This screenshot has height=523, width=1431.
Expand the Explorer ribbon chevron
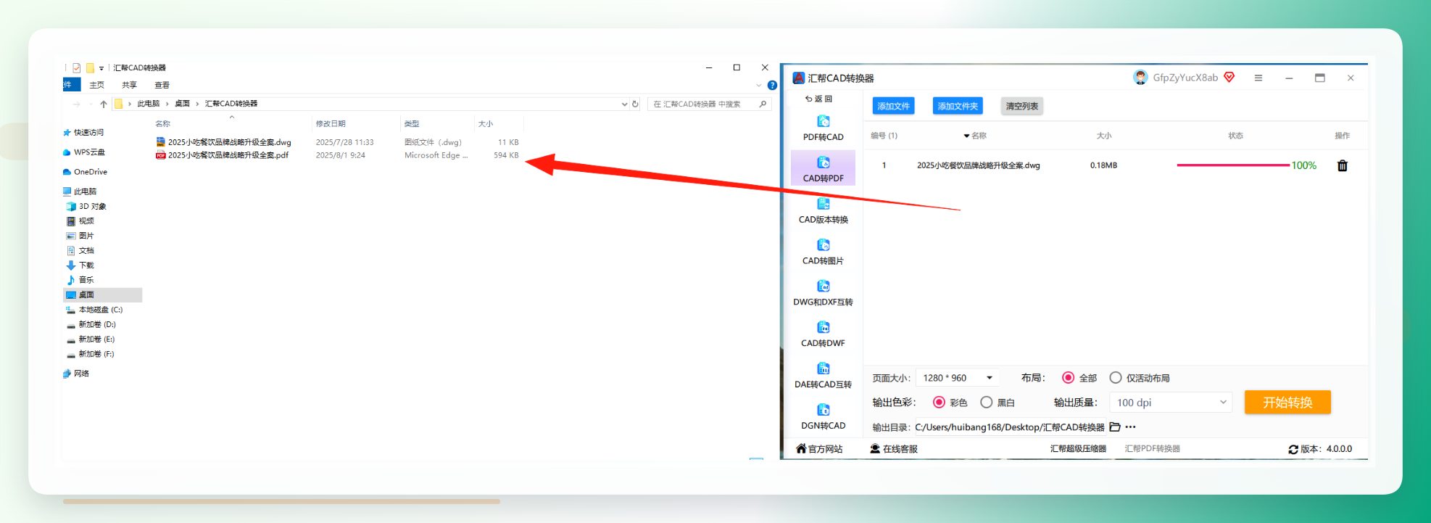coord(759,85)
